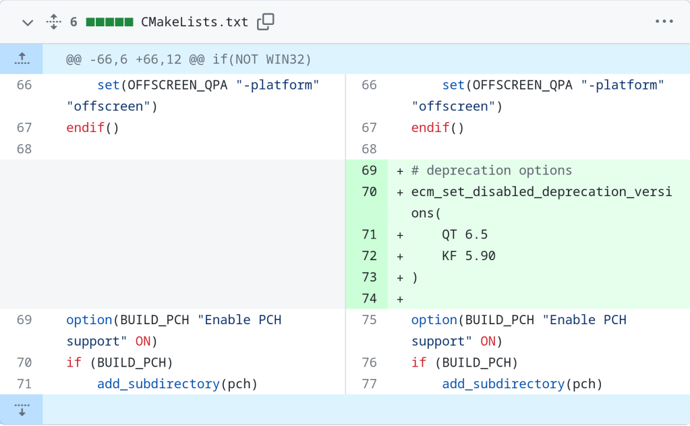Click new line number 75 for option(BUILD_PCH
690x426 pixels.
coord(369,320)
